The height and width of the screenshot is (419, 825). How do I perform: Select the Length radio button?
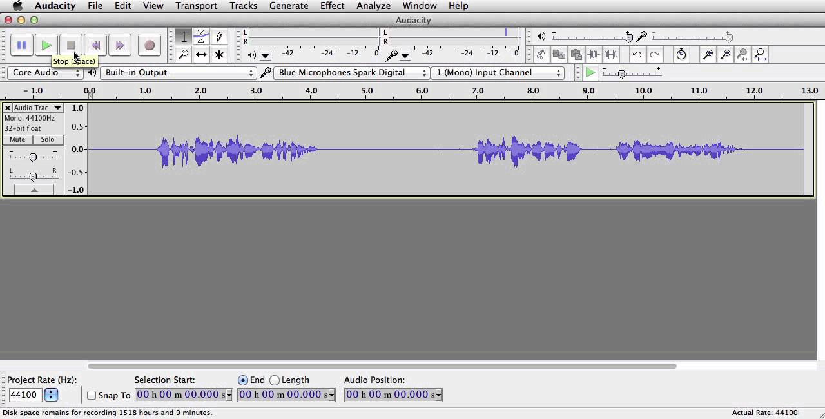(x=275, y=380)
